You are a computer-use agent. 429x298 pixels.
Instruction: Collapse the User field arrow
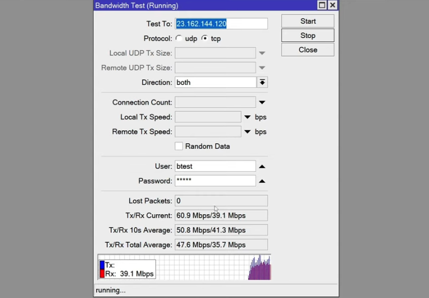pyautogui.click(x=262, y=167)
